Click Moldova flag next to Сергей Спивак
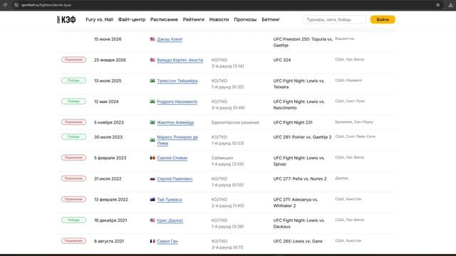The height and width of the screenshot is (256, 456). pyautogui.click(x=152, y=158)
